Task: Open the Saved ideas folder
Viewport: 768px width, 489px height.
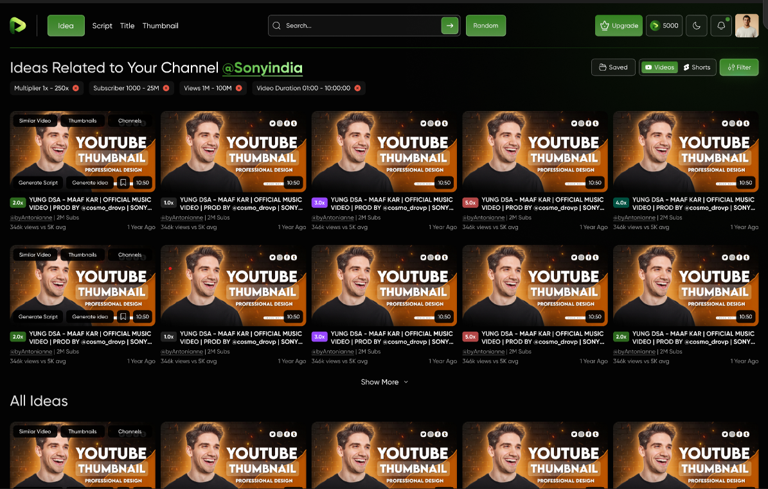Action: click(613, 67)
